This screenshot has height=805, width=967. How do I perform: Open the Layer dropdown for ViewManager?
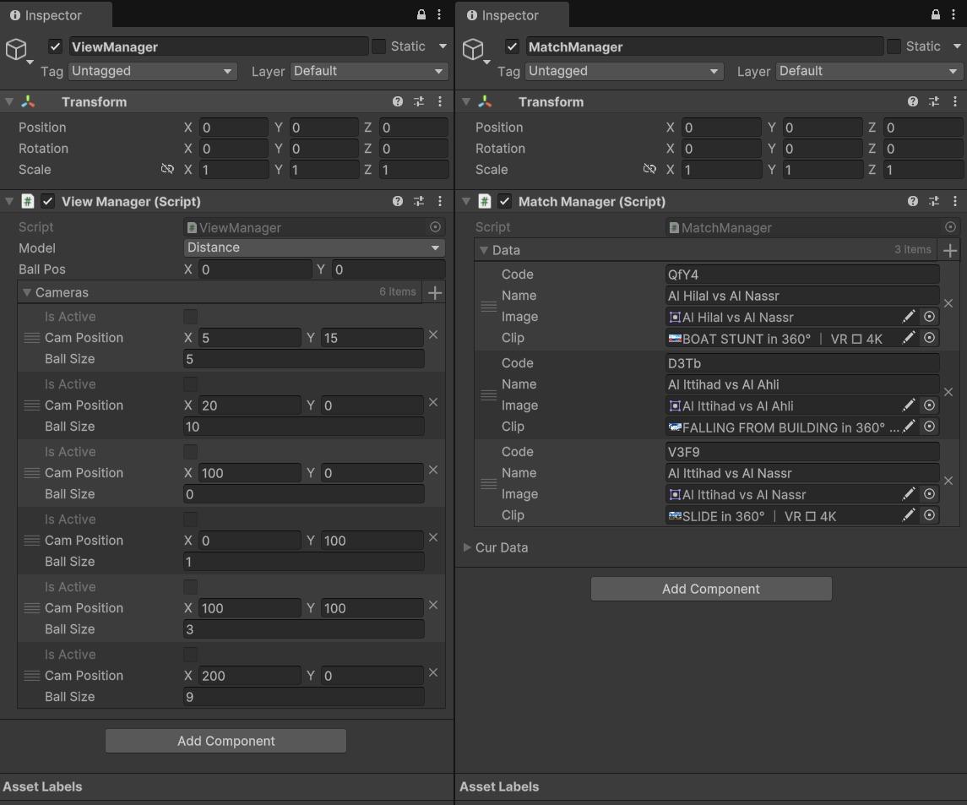tap(369, 72)
